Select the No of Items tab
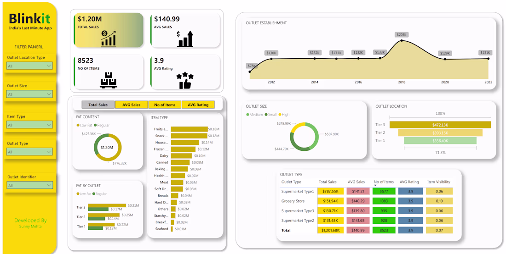This screenshot has height=254, width=506. coord(165,105)
